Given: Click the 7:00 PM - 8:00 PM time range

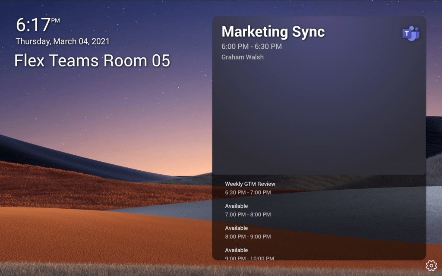Looking at the screenshot, I should [x=248, y=214].
